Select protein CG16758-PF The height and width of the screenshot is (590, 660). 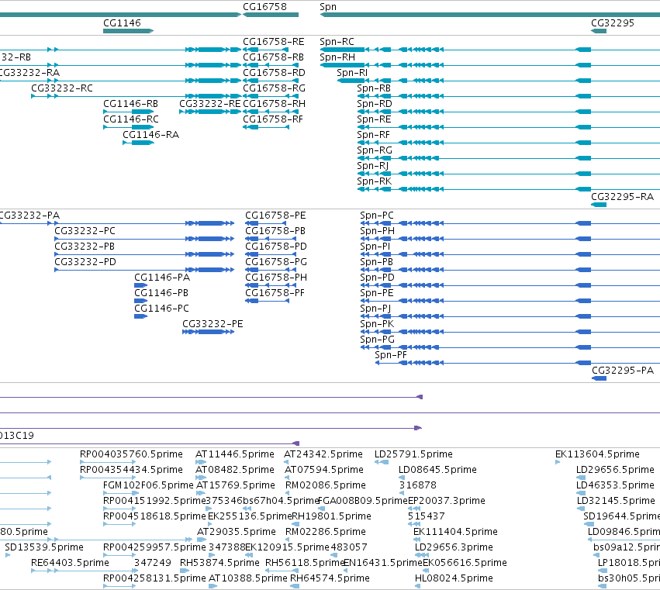(275, 293)
